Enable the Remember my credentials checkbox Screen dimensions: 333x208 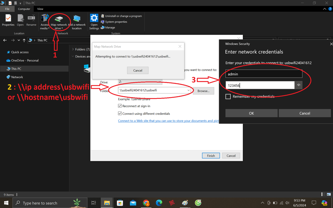pyautogui.click(x=228, y=97)
